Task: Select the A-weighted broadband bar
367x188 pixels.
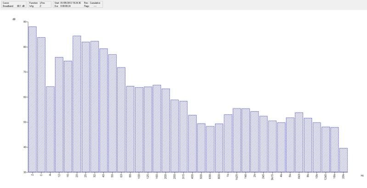Action: point(50,129)
